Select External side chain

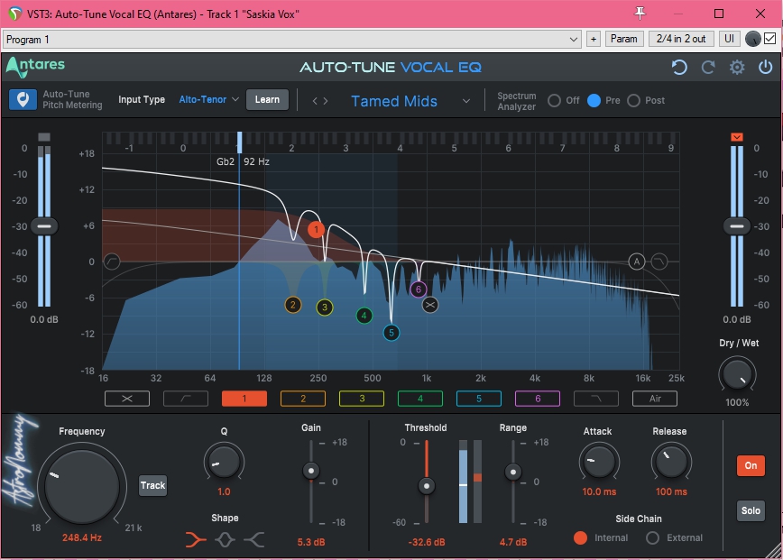[652, 537]
